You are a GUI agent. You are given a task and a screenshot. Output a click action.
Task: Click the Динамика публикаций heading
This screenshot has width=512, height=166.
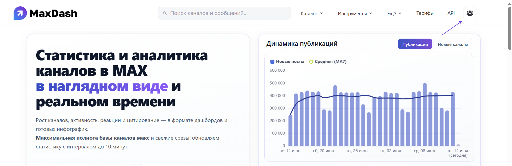click(x=302, y=44)
